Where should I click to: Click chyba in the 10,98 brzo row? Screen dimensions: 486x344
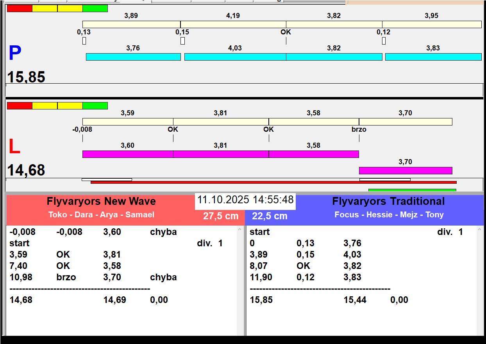[163, 277]
